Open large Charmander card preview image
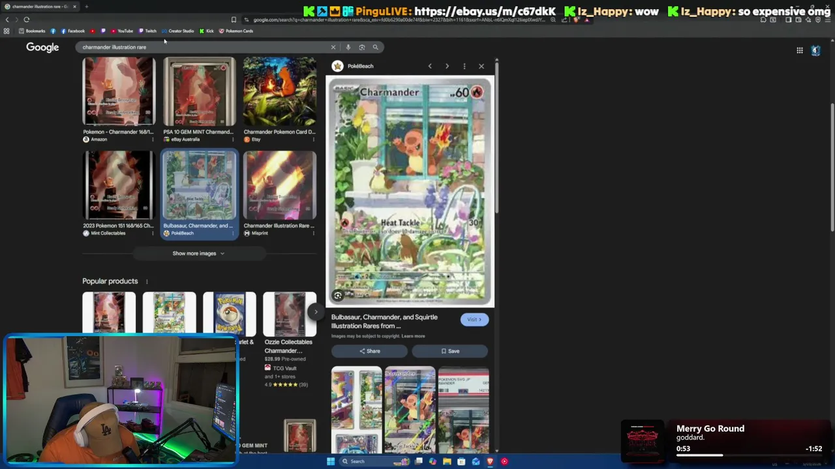 pyautogui.click(x=410, y=192)
